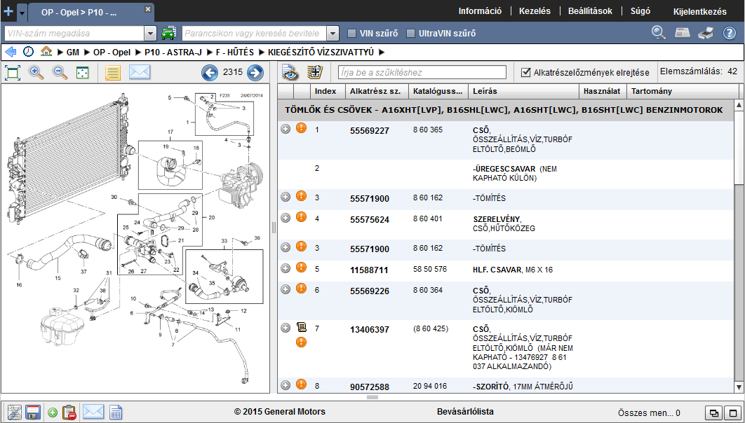The image size is (745, 423).
Task: Open the Súgó menu
Action: (640, 11)
